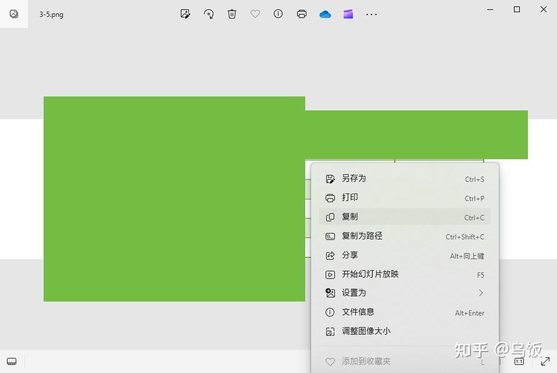Click the fullscreen arrows icon at bottom right
557x373 pixels.
545,361
